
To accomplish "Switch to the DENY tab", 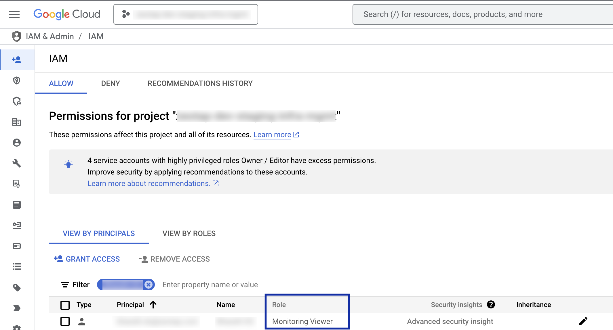I will [x=111, y=83].
